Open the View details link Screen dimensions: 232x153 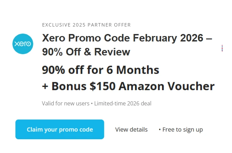(131, 130)
